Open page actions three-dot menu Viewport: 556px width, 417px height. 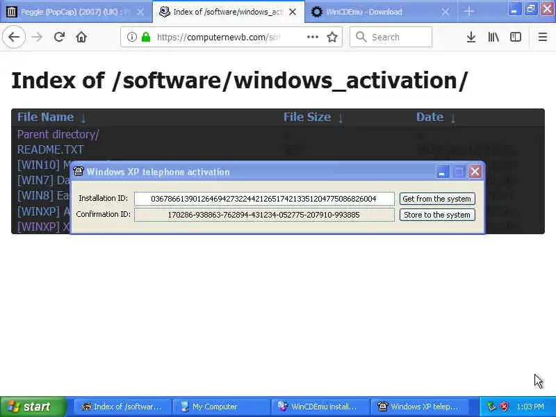312,37
